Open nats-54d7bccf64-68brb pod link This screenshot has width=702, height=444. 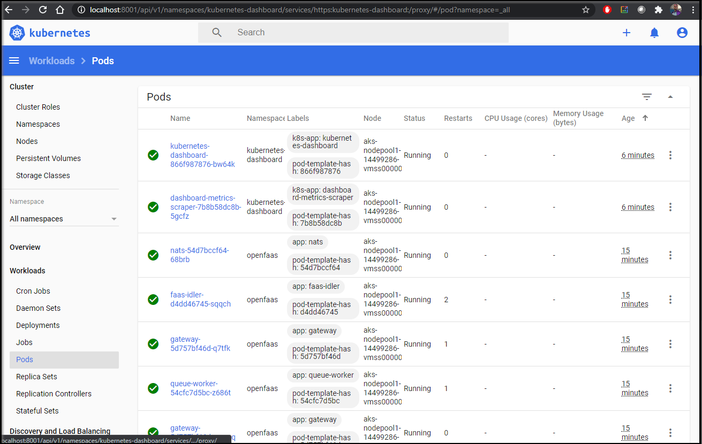coord(199,255)
